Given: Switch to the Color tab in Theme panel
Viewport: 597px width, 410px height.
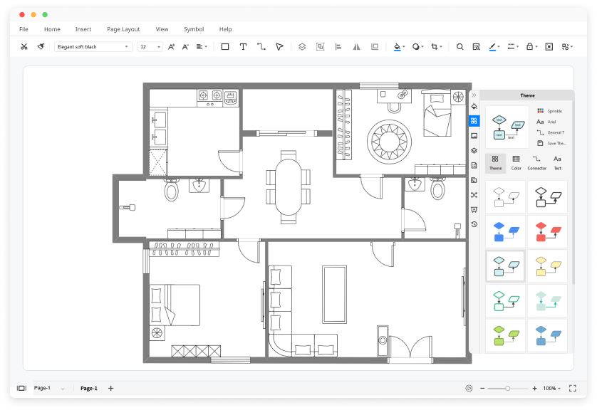Looking at the screenshot, I should click(x=516, y=163).
